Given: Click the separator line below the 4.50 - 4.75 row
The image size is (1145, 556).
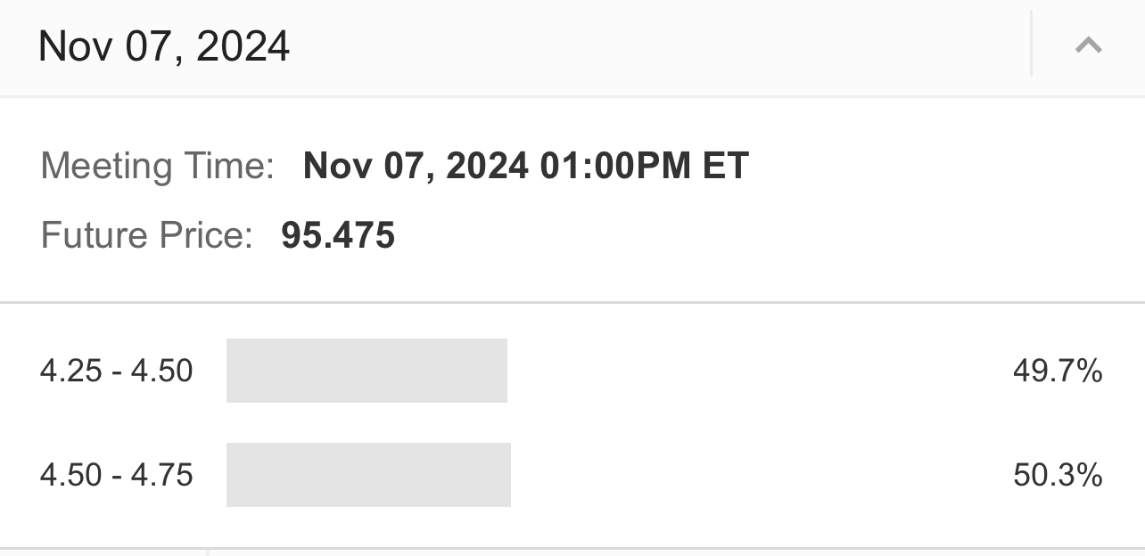Looking at the screenshot, I should pos(572,548).
